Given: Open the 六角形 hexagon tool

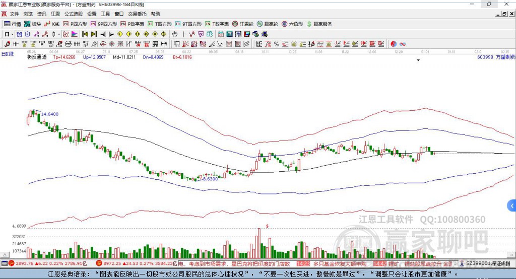Looking at the screenshot, I should [x=292, y=24].
